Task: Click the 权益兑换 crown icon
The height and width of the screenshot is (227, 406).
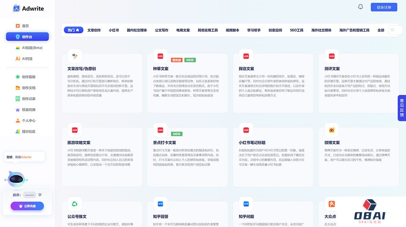Action: coord(18,110)
